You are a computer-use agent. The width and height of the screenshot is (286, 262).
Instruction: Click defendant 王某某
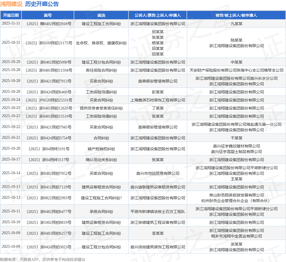click(236, 179)
